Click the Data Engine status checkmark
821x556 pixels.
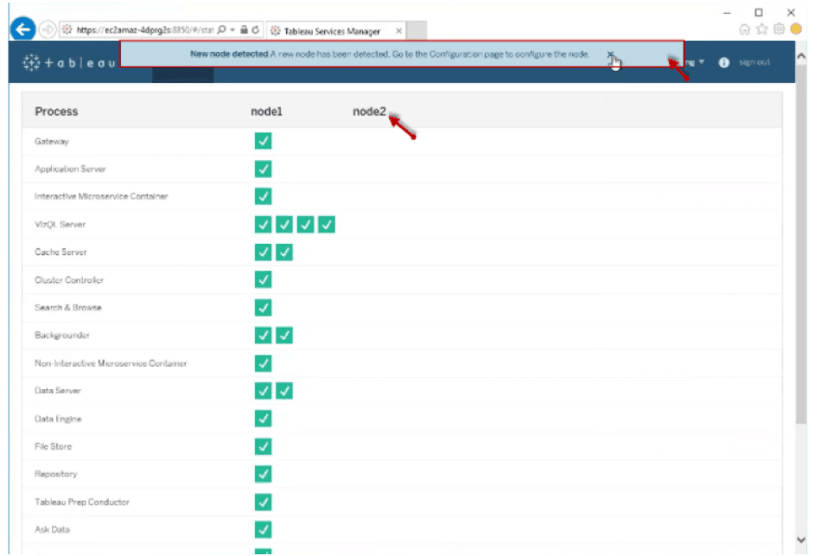pos(264,419)
